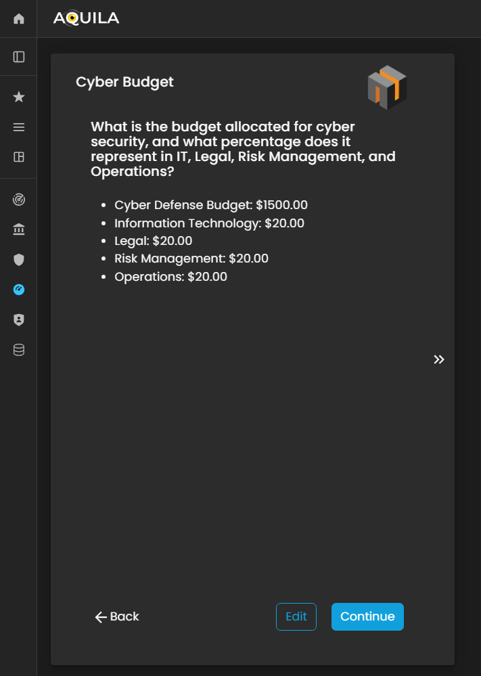Click the AQUILA logo in header

point(86,18)
